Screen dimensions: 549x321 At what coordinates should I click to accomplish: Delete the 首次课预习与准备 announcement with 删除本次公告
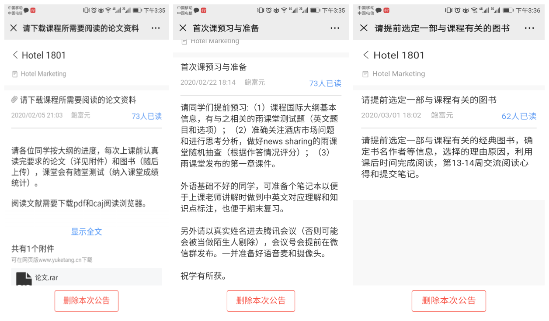tap(261, 300)
